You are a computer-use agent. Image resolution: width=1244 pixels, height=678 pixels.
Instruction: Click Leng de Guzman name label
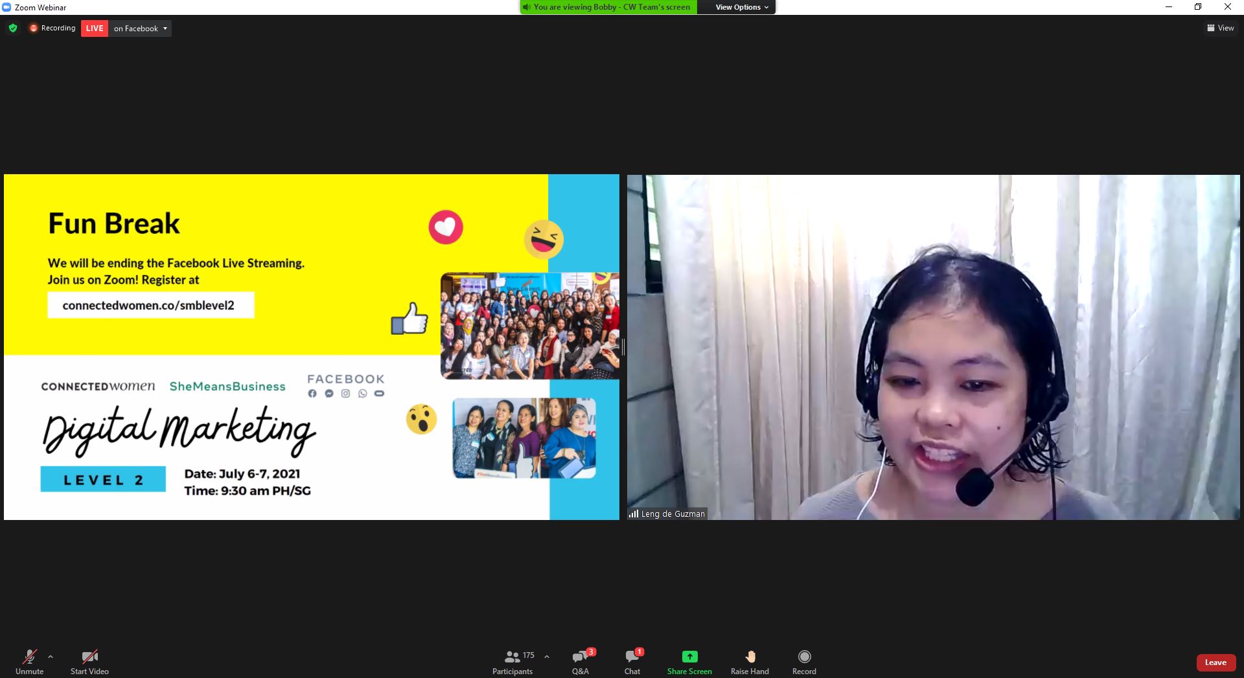(x=673, y=514)
